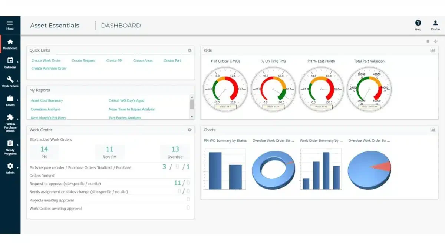Click the dashboard move arrows icon

click(436, 41)
